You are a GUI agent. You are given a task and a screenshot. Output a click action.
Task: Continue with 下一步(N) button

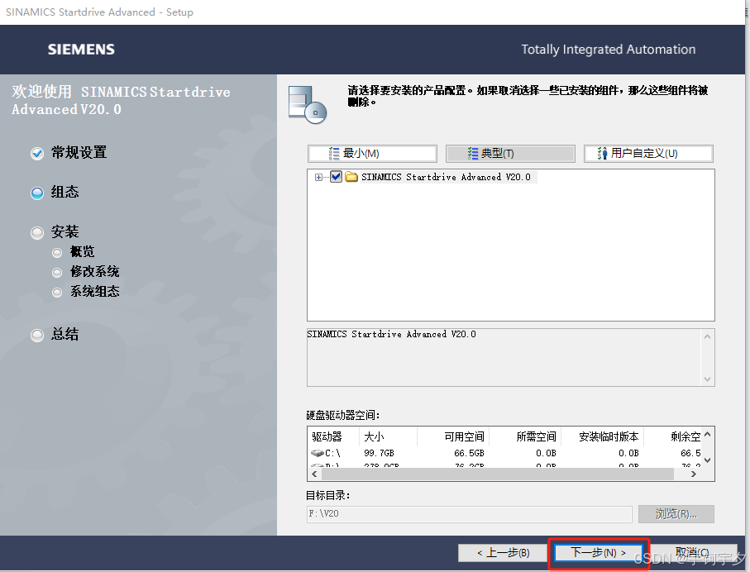pyautogui.click(x=598, y=553)
